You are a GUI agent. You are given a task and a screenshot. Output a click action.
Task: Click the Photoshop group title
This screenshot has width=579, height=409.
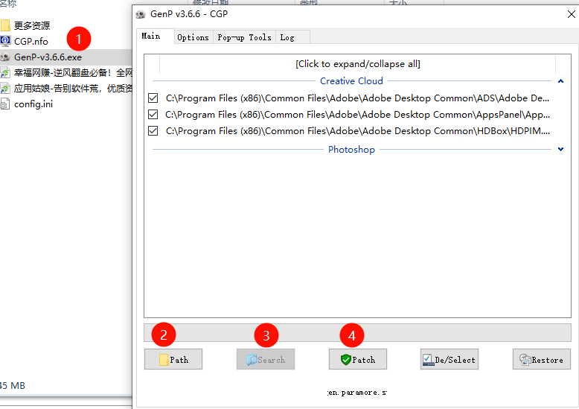point(351,150)
